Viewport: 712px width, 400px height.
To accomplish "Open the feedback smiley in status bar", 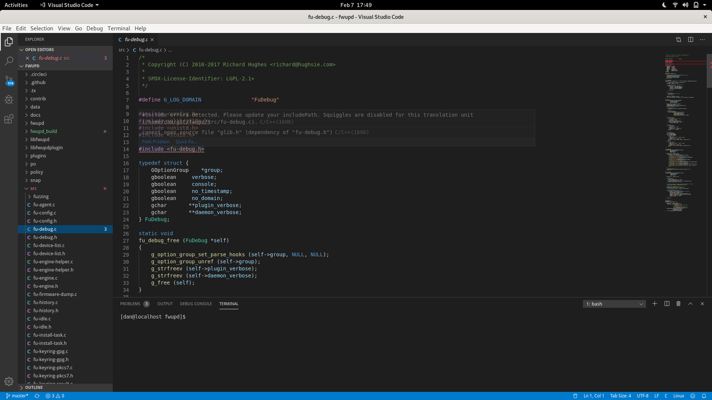I will (x=692, y=396).
